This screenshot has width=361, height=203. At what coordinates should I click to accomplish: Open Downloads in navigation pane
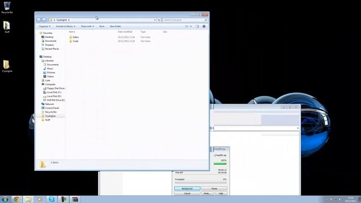(x=51, y=41)
